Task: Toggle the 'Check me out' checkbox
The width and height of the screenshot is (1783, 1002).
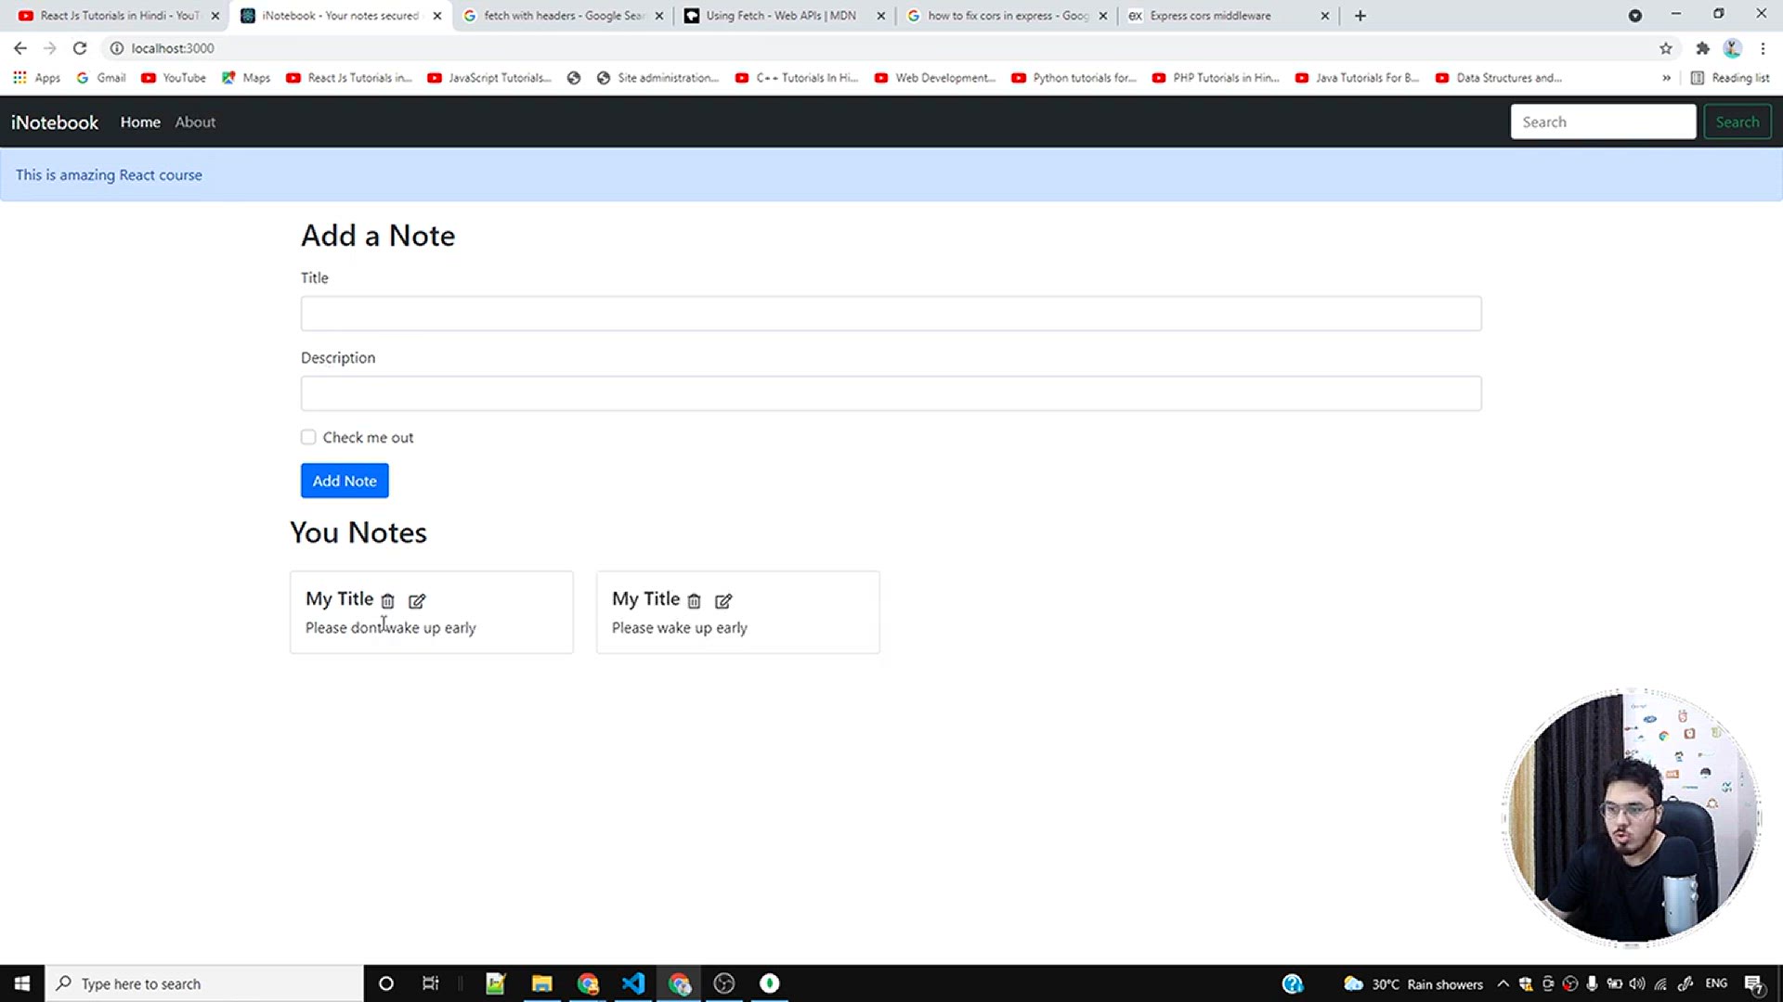Action: (308, 437)
